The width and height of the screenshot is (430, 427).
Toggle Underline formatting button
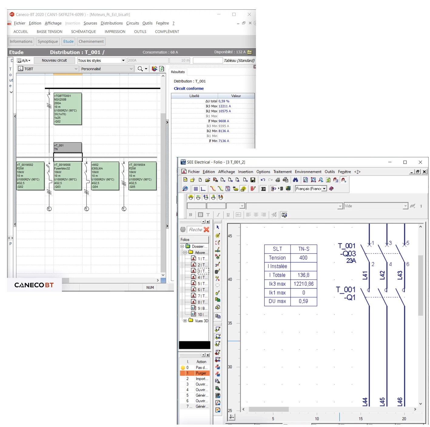[x=228, y=215]
